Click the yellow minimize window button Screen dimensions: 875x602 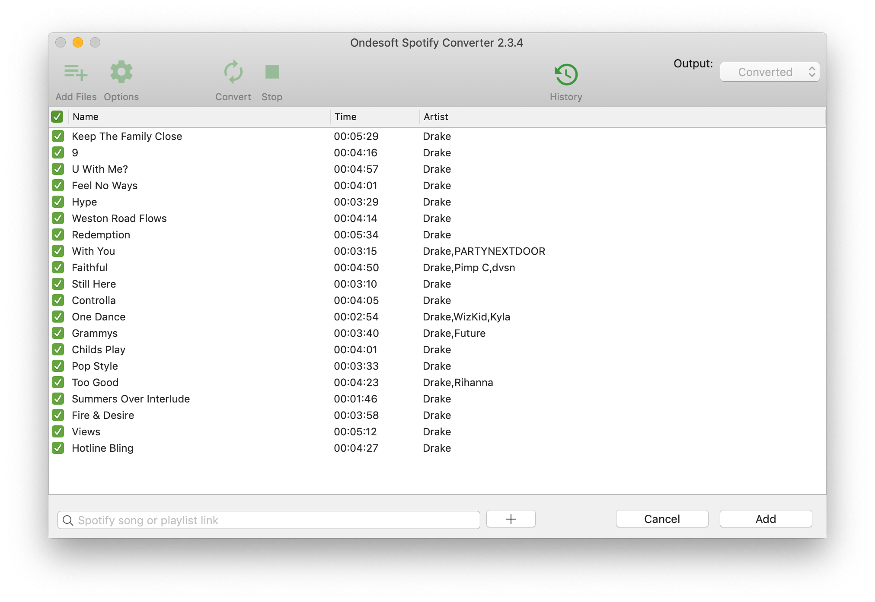[78, 42]
